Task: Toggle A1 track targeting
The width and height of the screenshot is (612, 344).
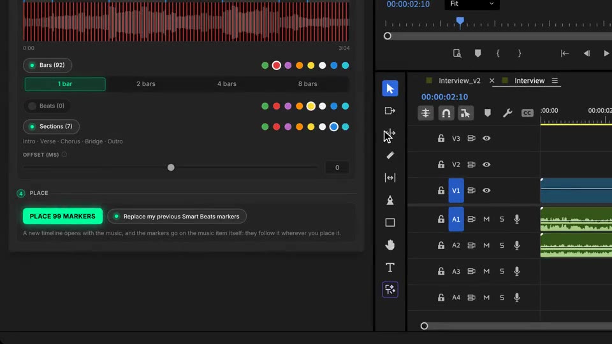Action: (x=456, y=219)
